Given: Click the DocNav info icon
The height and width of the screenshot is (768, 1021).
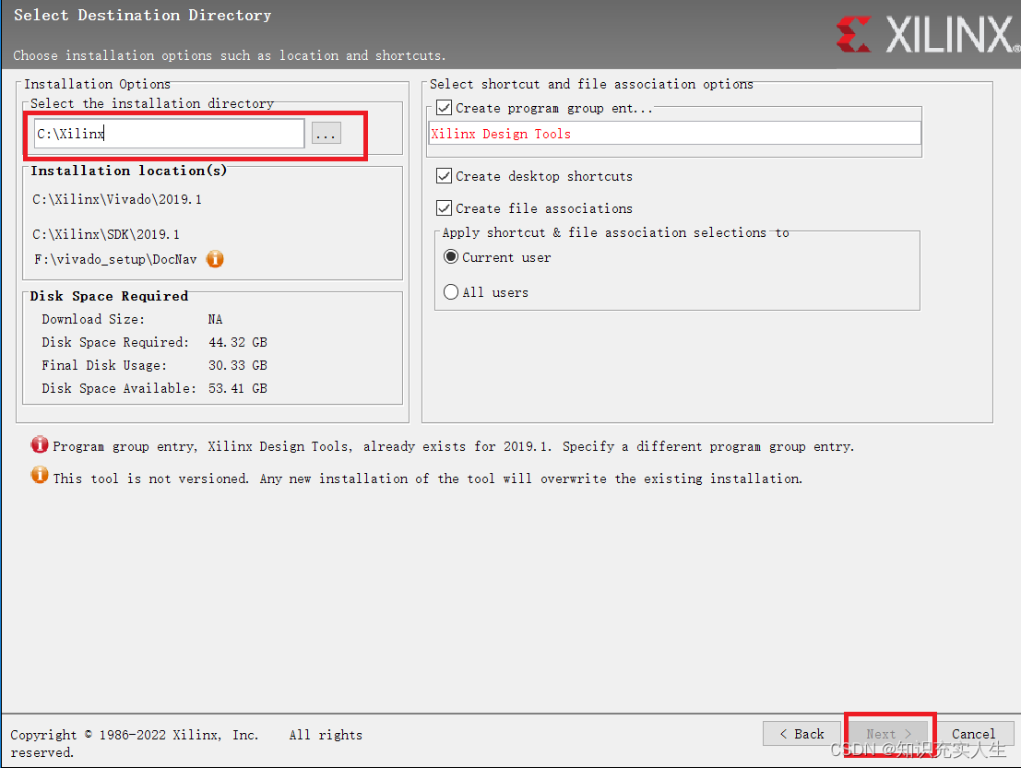Looking at the screenshot, I should click(x=215, y=259).
